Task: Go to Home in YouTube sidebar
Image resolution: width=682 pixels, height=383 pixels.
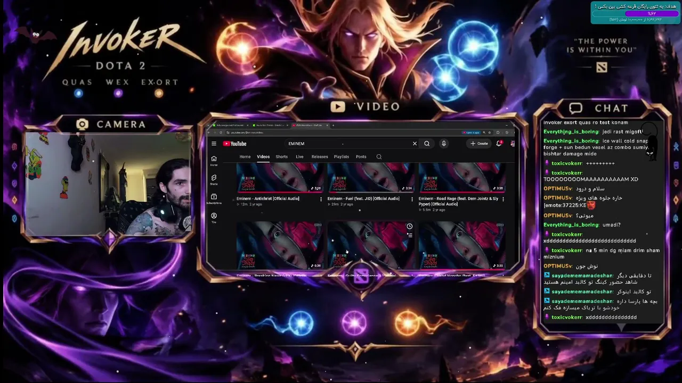Action: click(x=214, y=160)
